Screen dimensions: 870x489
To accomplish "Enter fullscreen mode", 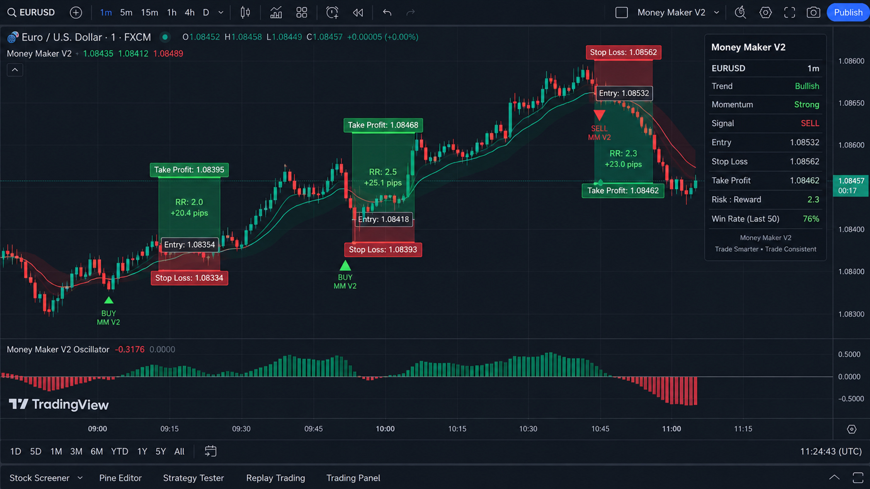I will click(789, 13).
